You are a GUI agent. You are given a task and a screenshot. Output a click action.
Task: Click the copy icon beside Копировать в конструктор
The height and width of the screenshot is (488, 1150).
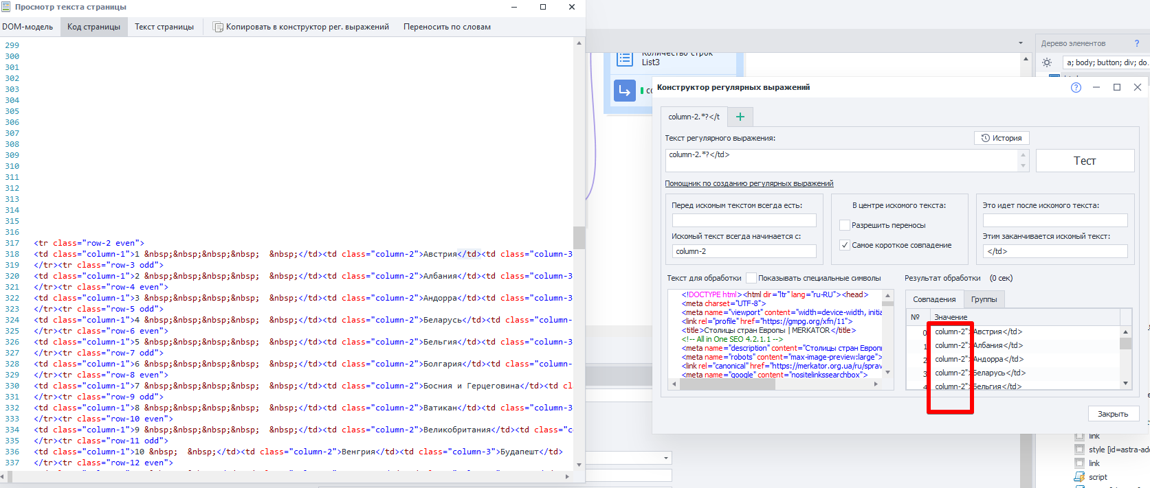point(218,27)
